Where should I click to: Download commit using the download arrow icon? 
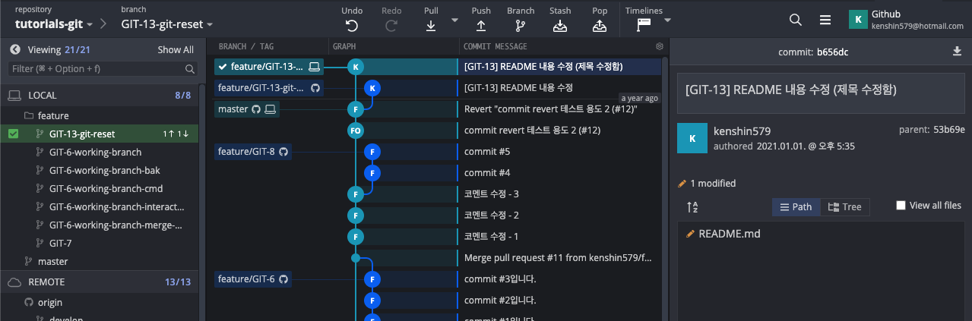[x=957, y=52]
